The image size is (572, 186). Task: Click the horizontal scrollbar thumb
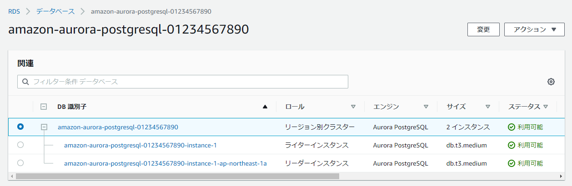177,176
